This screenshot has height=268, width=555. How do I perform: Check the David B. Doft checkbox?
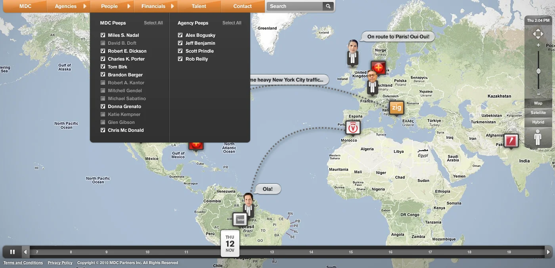103,43
